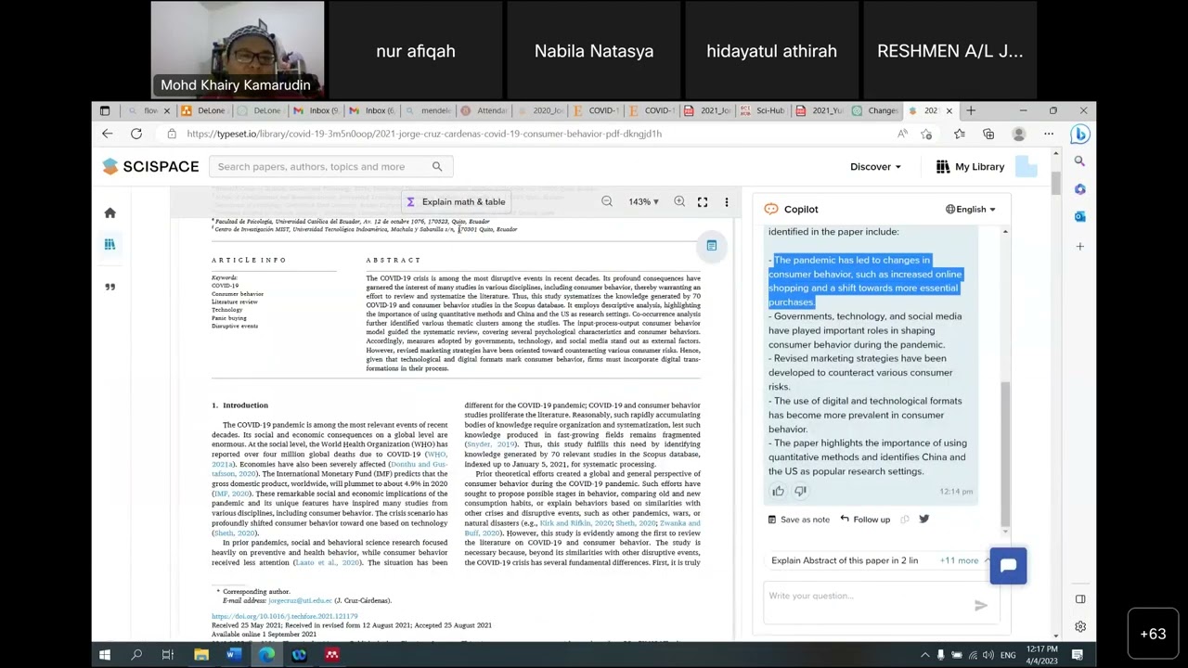Click the SCISPACE logo

point(150,166)
